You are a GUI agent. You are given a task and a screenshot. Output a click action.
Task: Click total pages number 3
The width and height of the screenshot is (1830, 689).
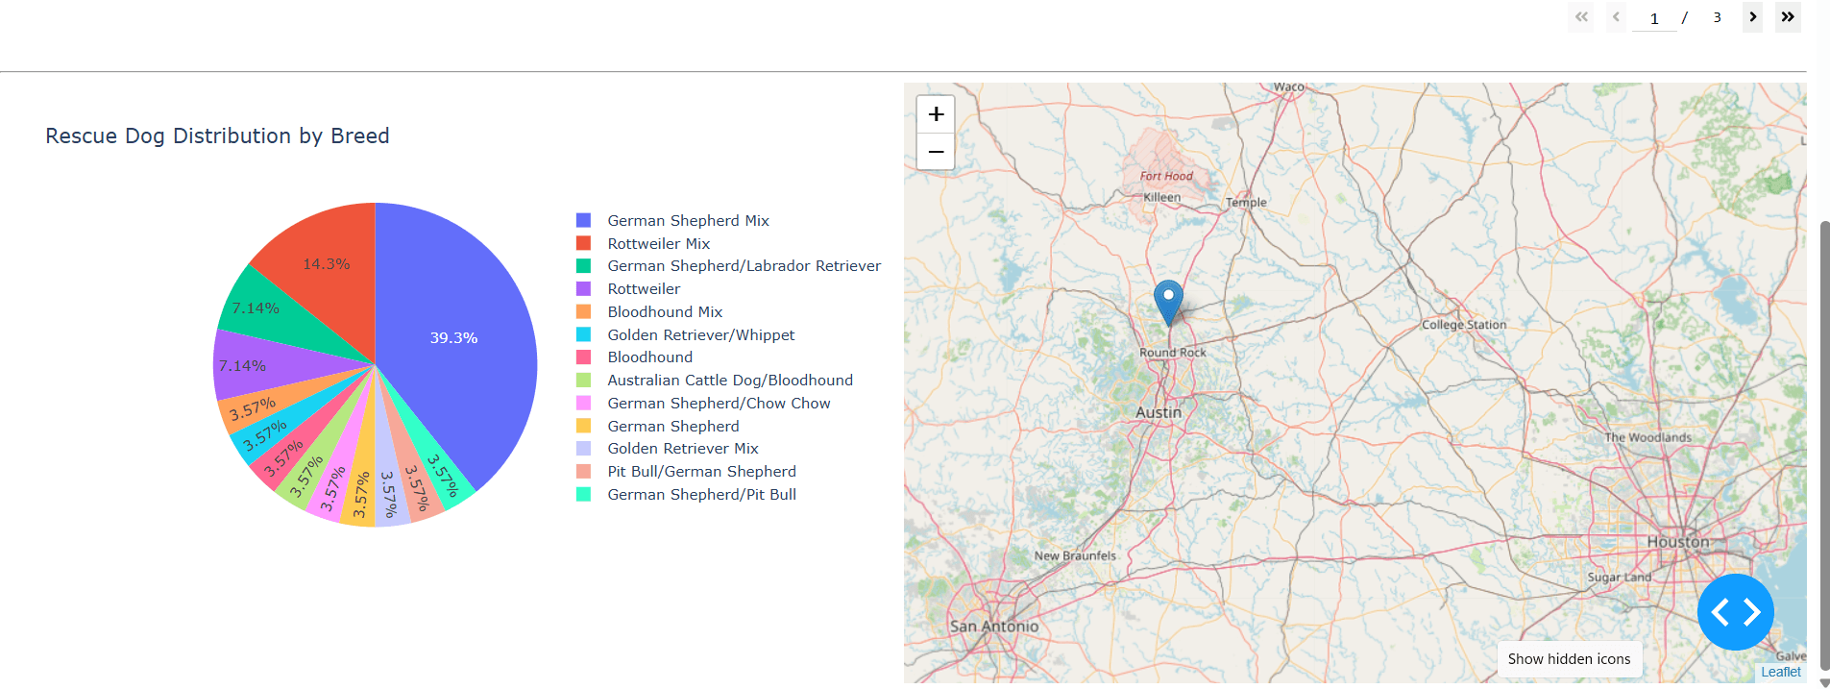1717,17
